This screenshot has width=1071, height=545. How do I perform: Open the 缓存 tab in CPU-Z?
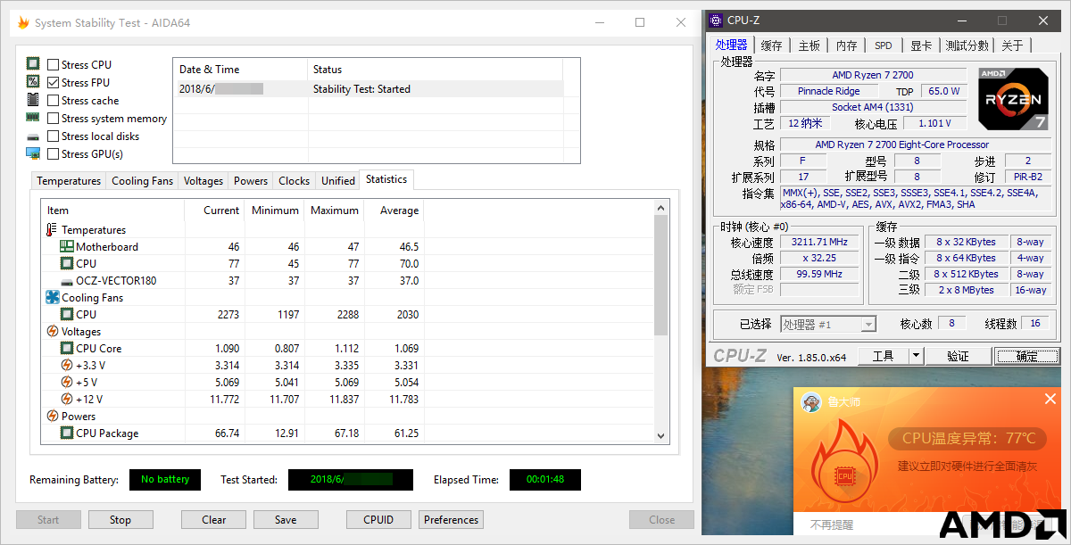[772, 45]
